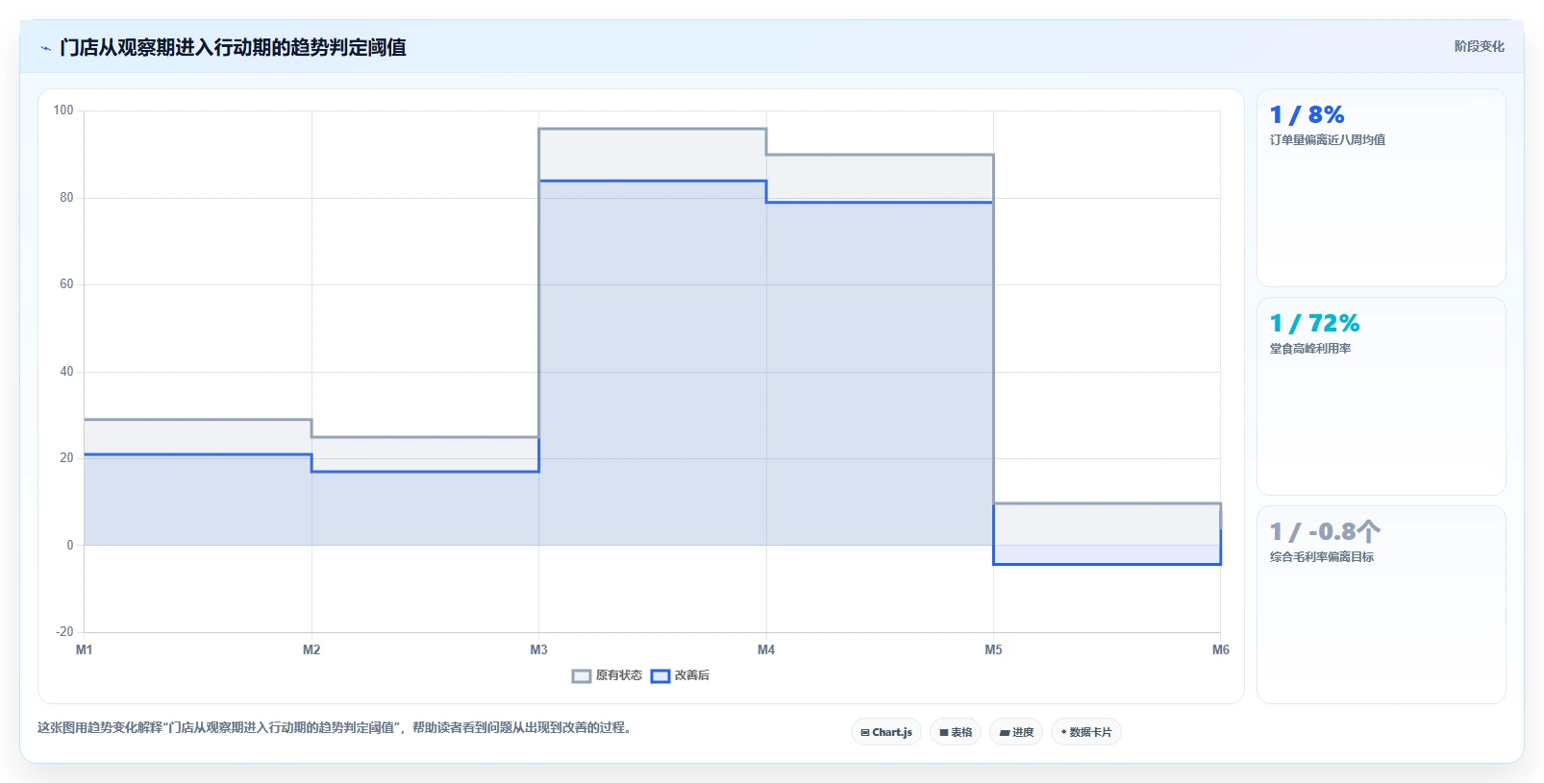Click the chart title 门店从观察期进入行动期的趋势判定阈值

[233, 47]
